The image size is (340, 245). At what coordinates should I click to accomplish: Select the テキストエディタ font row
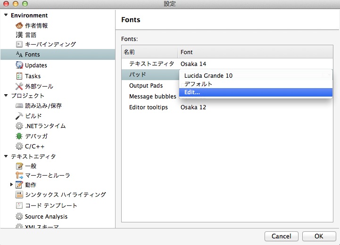pos(227,64)
